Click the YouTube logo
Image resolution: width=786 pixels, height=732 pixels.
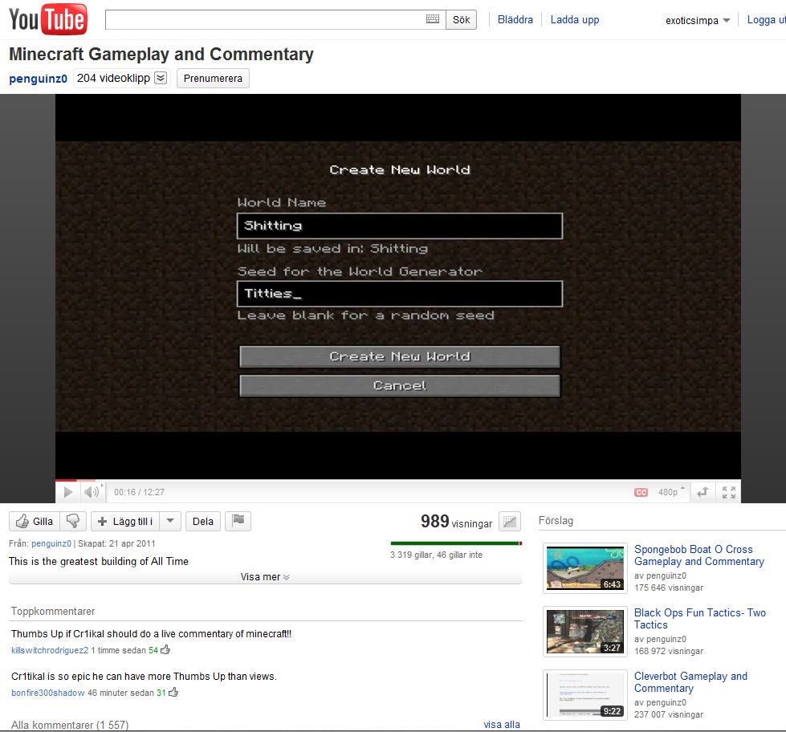(x=48, y=19)
